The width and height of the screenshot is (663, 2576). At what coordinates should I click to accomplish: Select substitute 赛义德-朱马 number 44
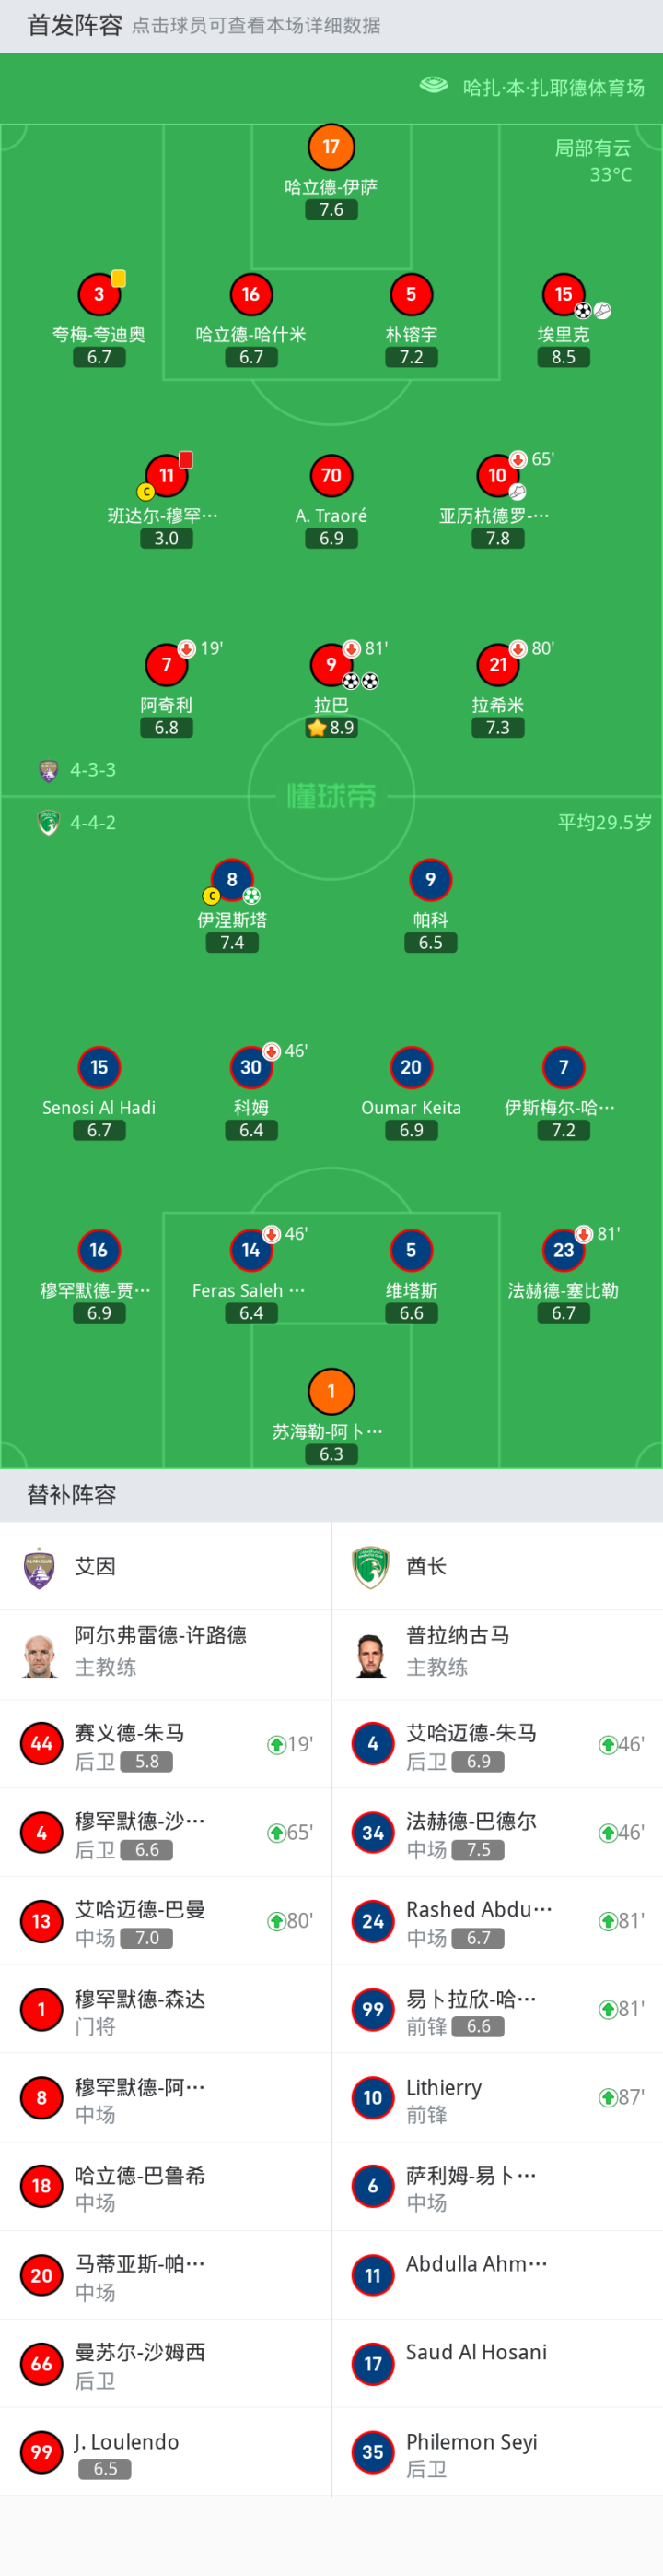[x=42, y=1744]
